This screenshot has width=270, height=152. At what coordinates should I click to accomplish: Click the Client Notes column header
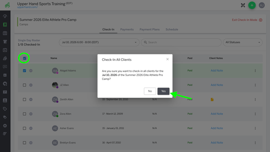click(216, 58)
